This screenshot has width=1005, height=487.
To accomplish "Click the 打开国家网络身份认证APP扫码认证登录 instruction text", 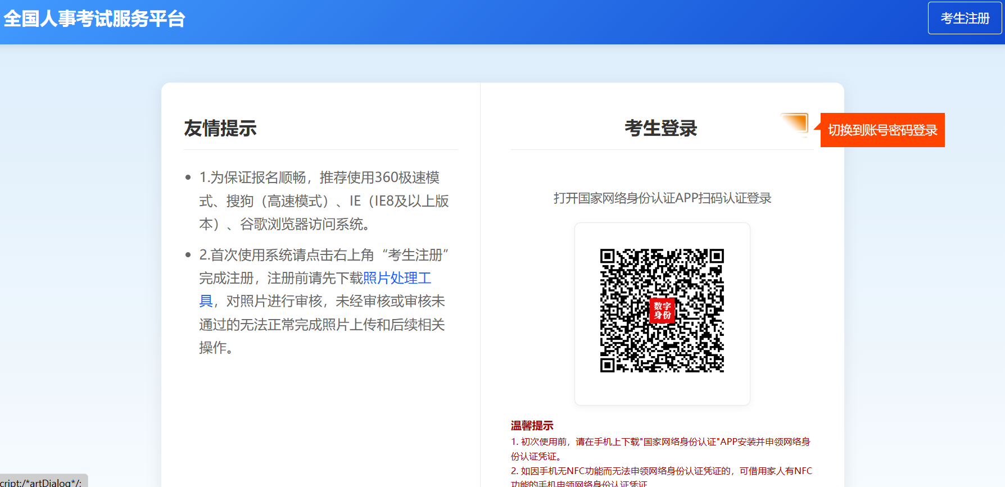I will click(662, 198).
